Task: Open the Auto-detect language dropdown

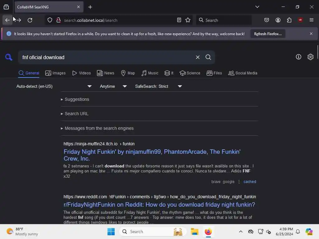Action: tap(54, 87)
